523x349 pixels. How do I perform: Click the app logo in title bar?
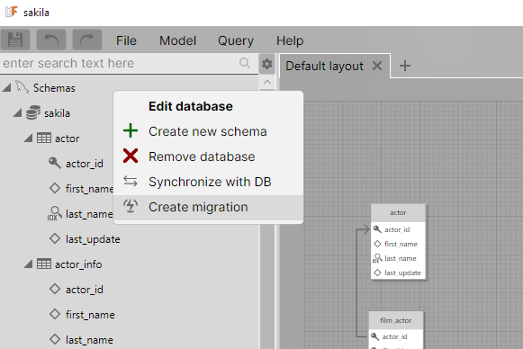click(x=12, y=12)
